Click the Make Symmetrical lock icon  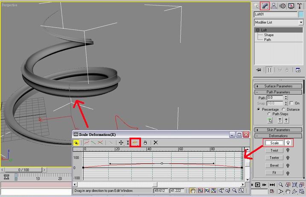point(76,142)
